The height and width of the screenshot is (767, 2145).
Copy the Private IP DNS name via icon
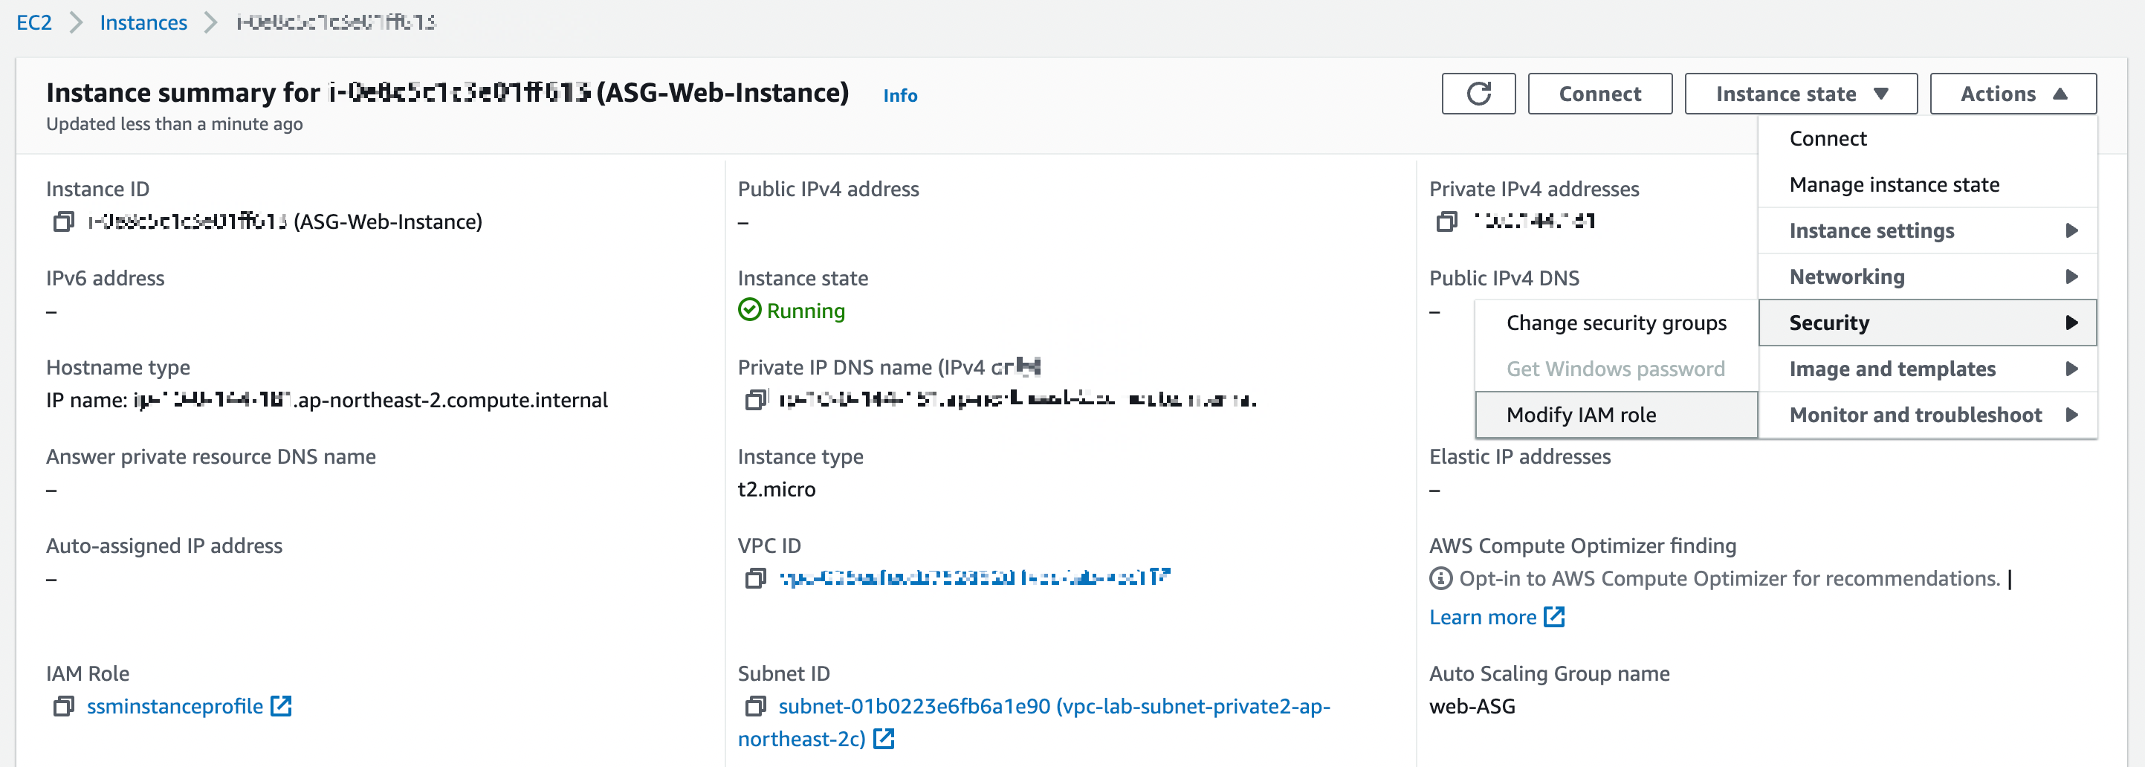(755, 400)
